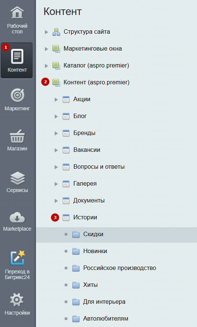Open the Истории infoblock

click(85, 217)
